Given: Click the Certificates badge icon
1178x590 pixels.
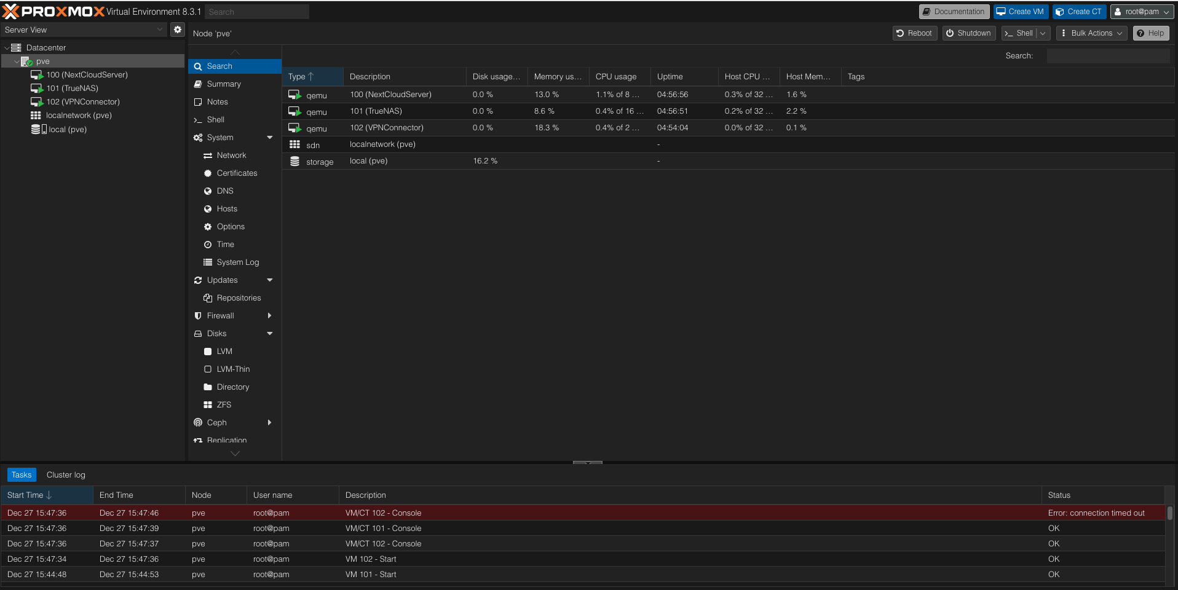Looking at the screenshot, I should point(208,173).
